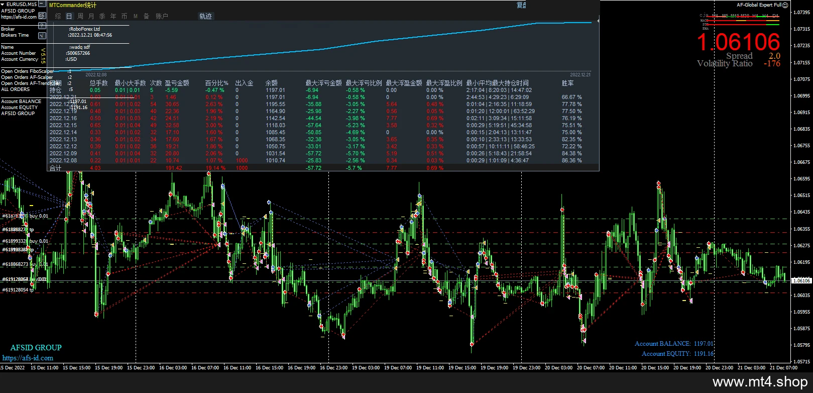The height and width of the screenshot is (393, 813).
Task: Click the Account BALANCE: 1197.01 label at bottom right
Action: point(674,344)
